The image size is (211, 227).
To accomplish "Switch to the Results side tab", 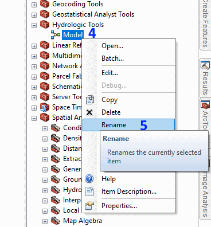I will 205,78.
